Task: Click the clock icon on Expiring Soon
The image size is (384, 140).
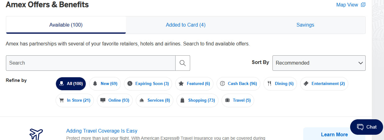Action: pyautogui.click(x=130, y=83)
